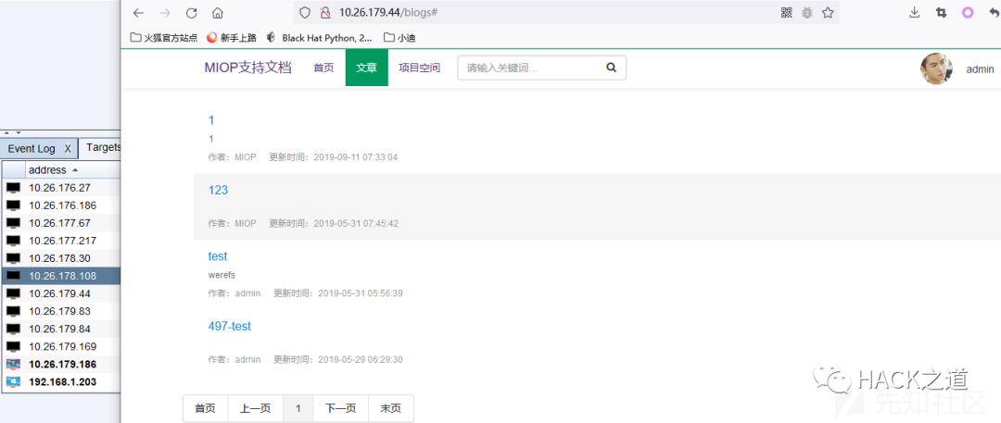Open the 首页 navigation menu item
This screenshot has width=1001, height=423.
pyautogui.click(x=323, y=68)
